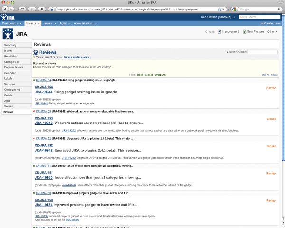This screenshot has height=228, width=285.
Task: Open the Labels project tab
Action: point(17,78)
